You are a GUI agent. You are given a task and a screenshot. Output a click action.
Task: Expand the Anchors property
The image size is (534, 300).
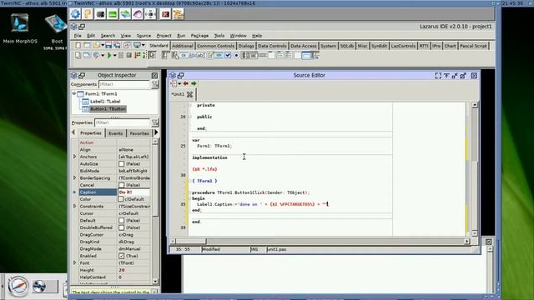[x=74, y=157]
